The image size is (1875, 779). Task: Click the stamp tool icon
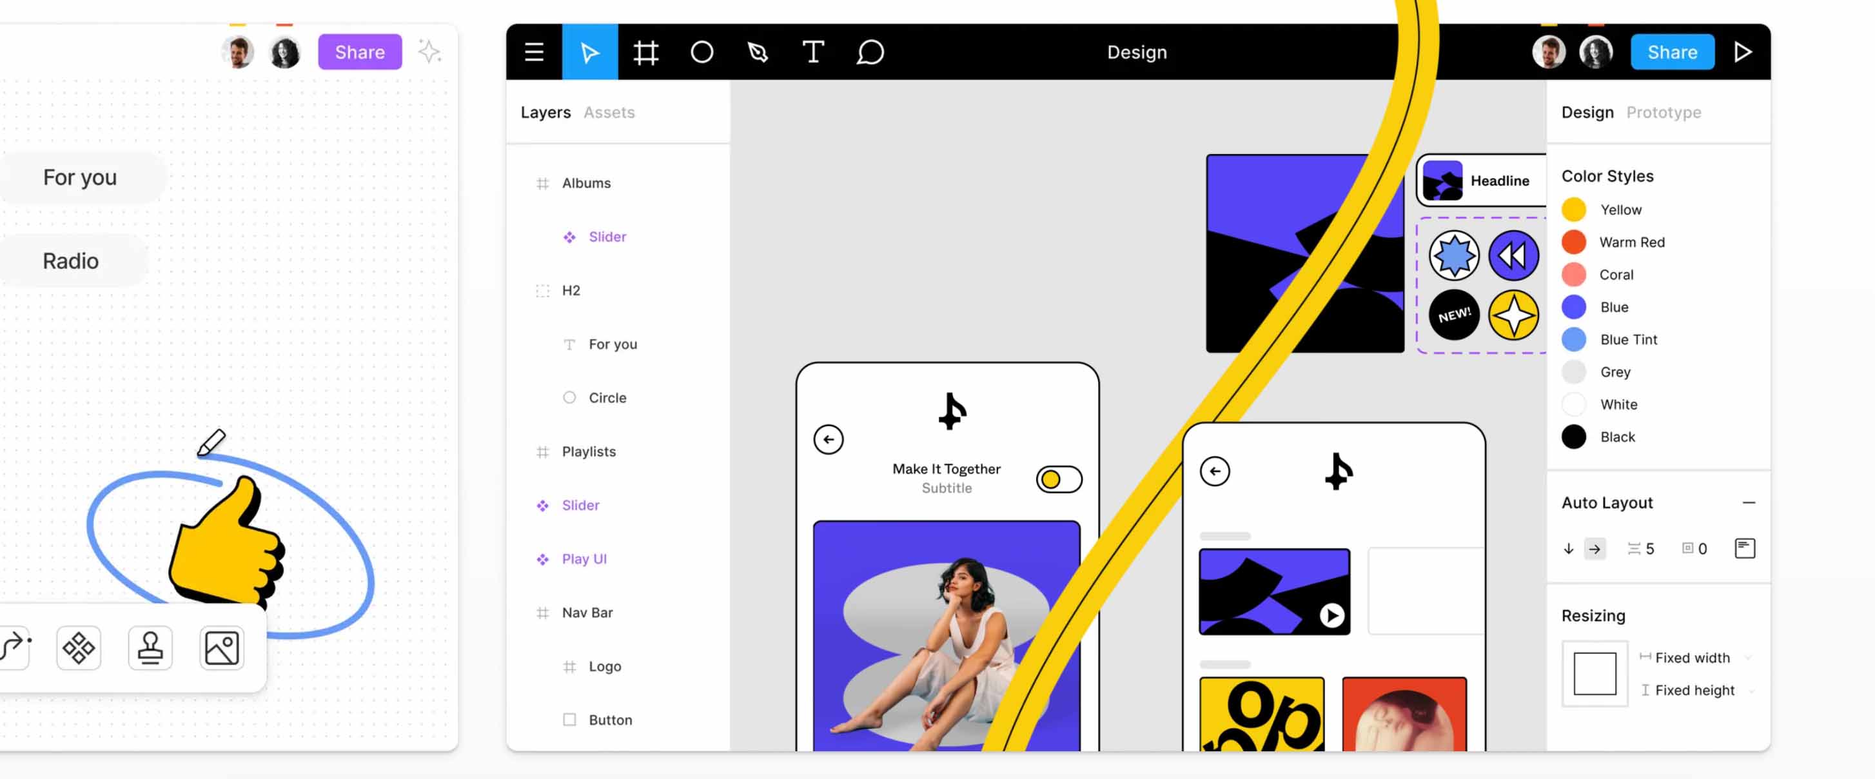[x=150, y=647]
